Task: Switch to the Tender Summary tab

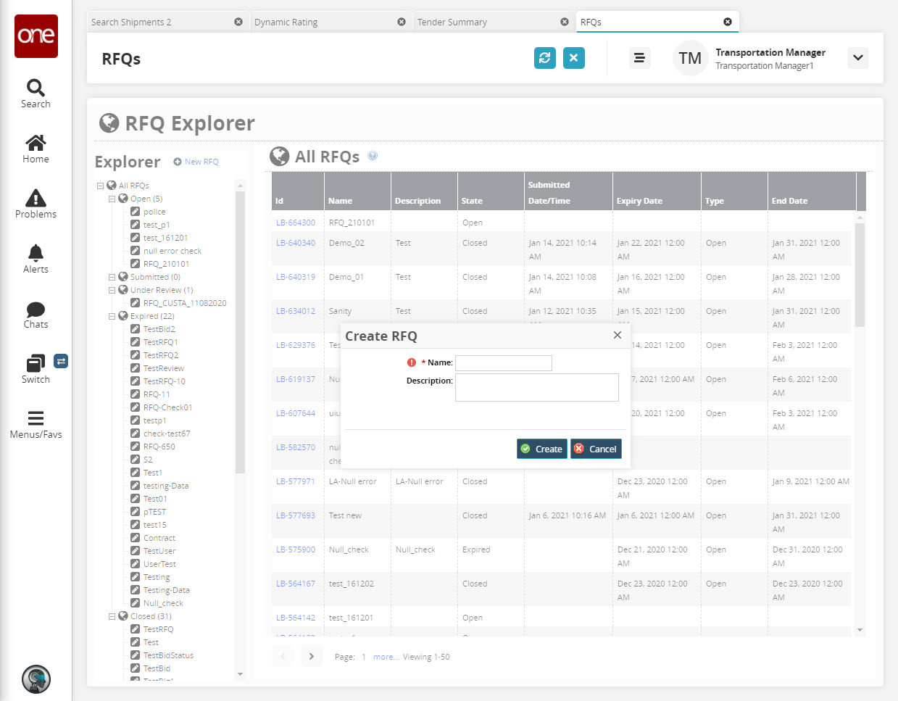Action: (452, 22)
